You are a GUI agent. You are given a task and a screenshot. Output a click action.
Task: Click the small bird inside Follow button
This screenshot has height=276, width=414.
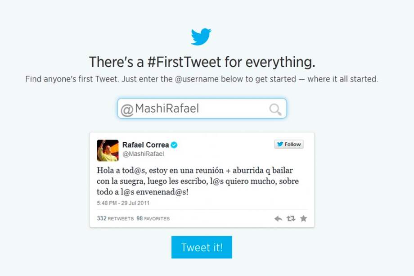click(280, 145)
